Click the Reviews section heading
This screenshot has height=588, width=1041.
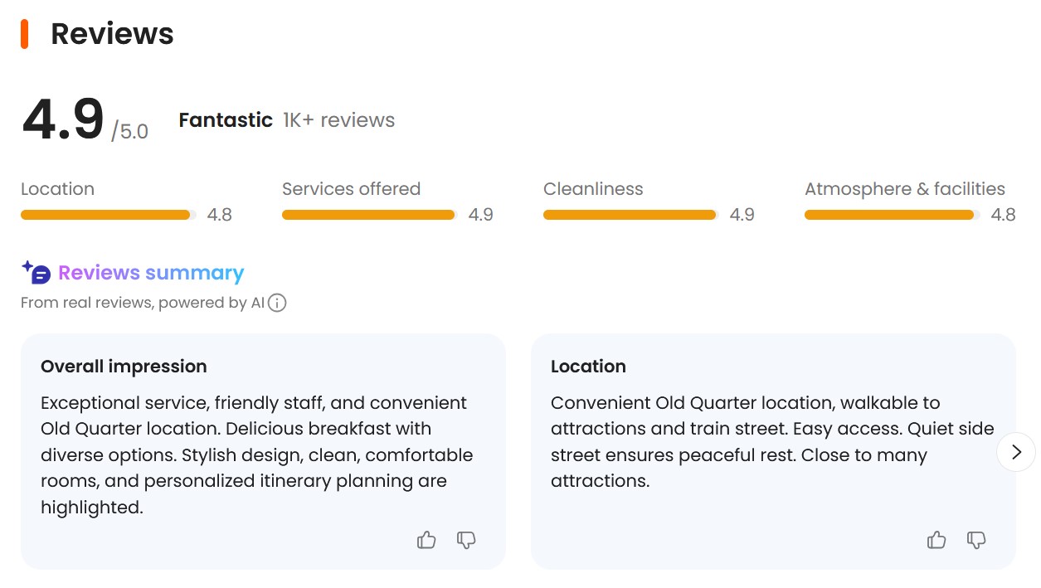[112, 34]
